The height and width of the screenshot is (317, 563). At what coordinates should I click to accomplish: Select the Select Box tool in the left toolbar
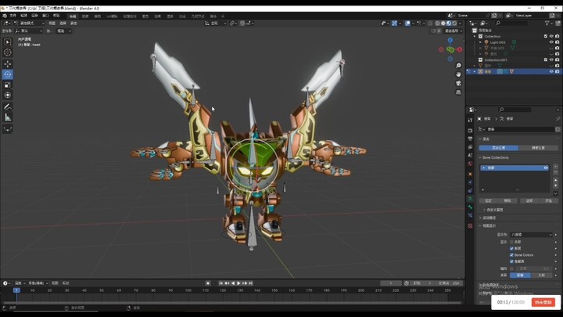8,42
